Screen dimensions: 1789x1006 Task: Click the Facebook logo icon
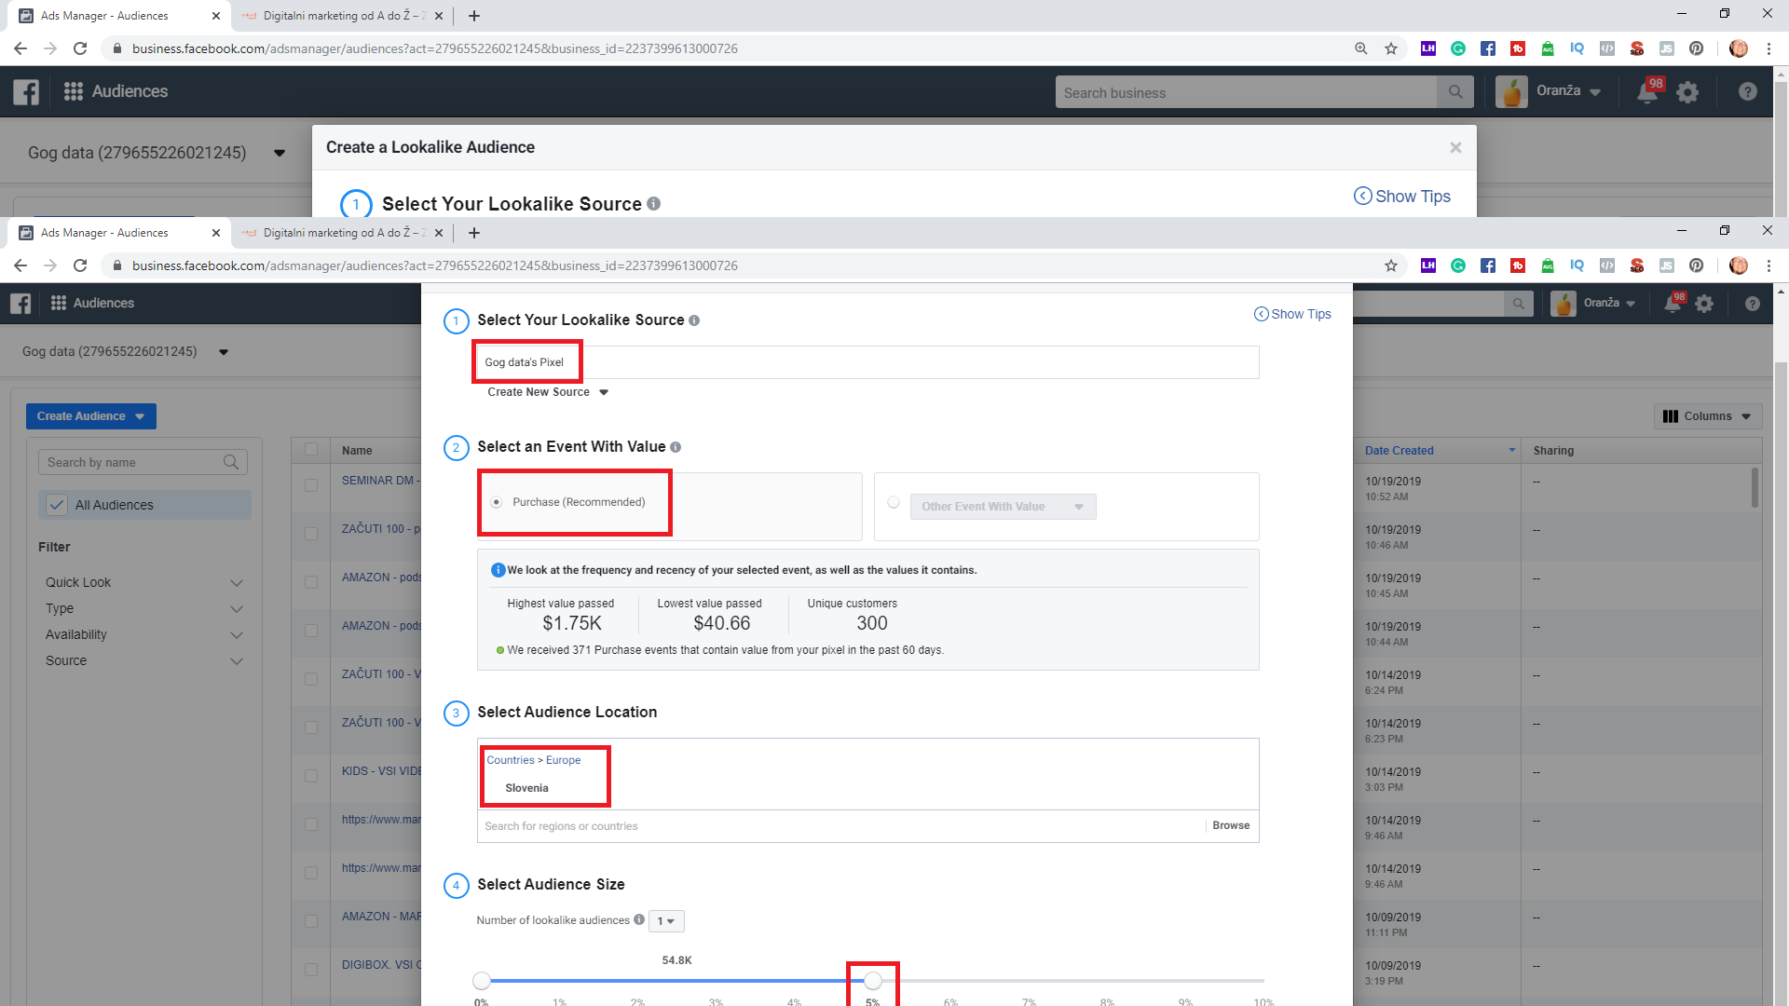pos(20,304)
